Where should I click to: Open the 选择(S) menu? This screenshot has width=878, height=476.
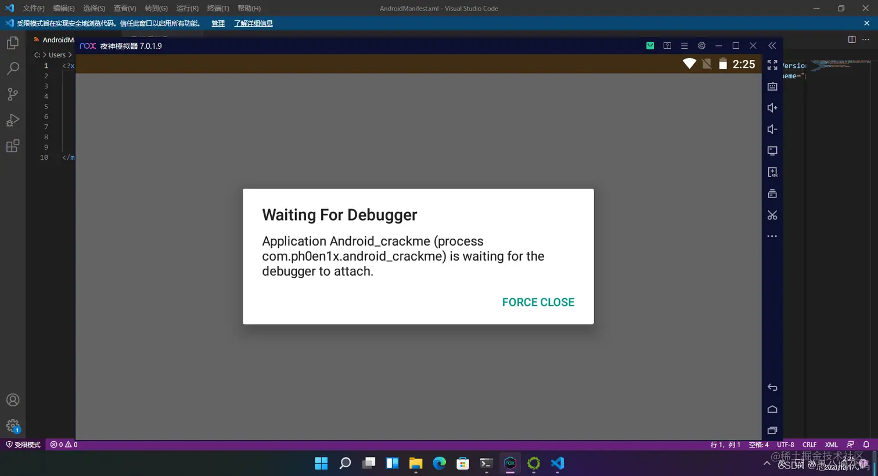[x=94, y=8]
